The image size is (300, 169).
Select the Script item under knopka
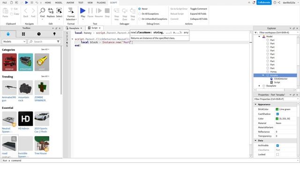pyautogui.click(x=277, y=82)
